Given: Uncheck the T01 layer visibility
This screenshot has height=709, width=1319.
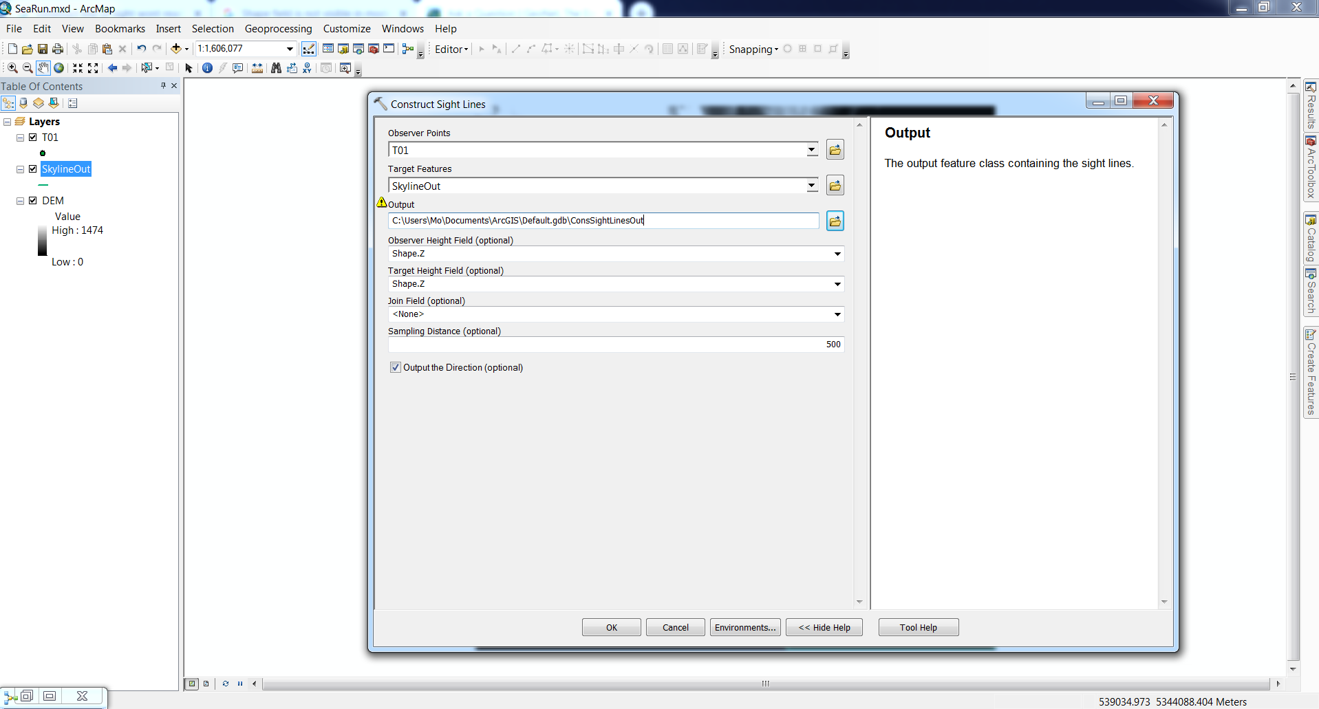Looking at the screenshot, I should point(32,138).
